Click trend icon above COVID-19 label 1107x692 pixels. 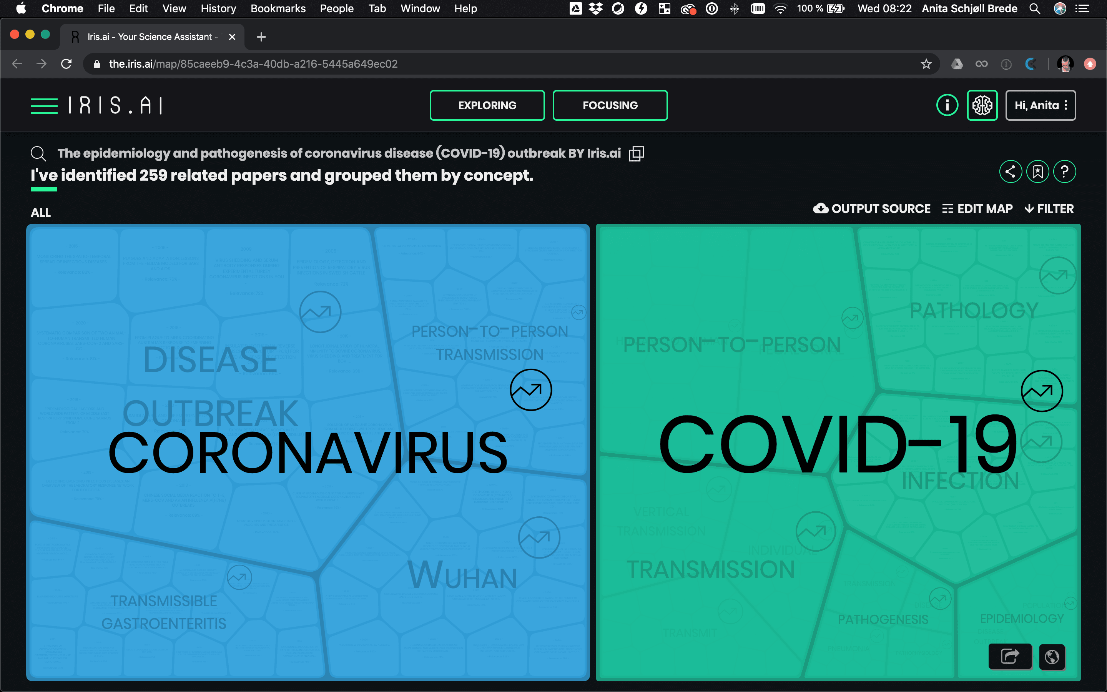coord(1042,391)
